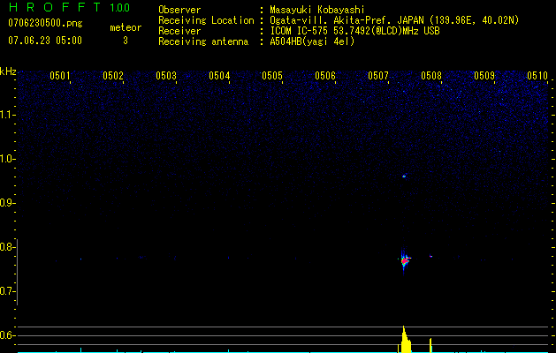Click the small echo dot near 0.96 kHz
This screenshot has width=556, height=353.
(404, 176)
